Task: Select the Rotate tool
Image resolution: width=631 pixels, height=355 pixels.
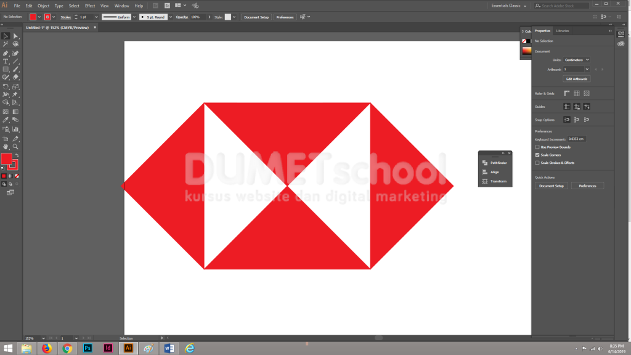Action: point(6,86)
